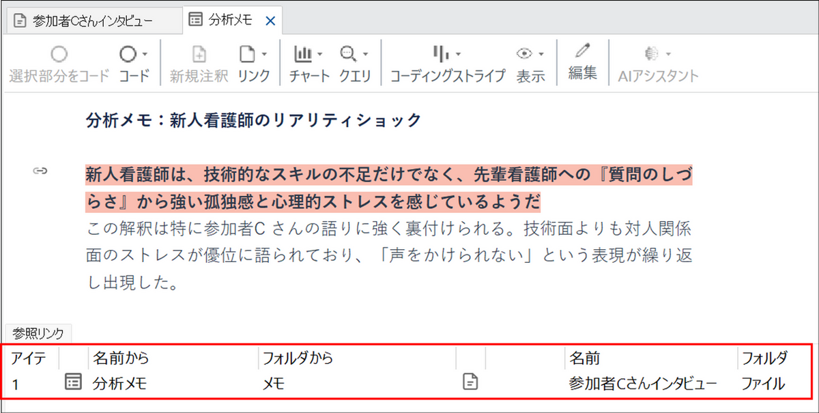
Task: Select the 参照リンク tab
Action: click(38, 334)
